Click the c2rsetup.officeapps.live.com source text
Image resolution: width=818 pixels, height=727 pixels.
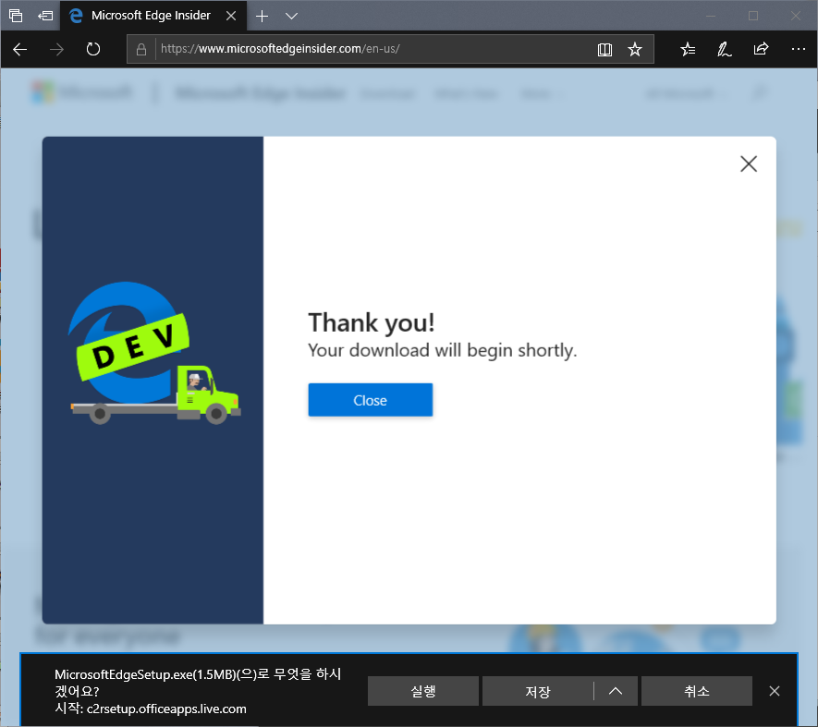[166, 709]
